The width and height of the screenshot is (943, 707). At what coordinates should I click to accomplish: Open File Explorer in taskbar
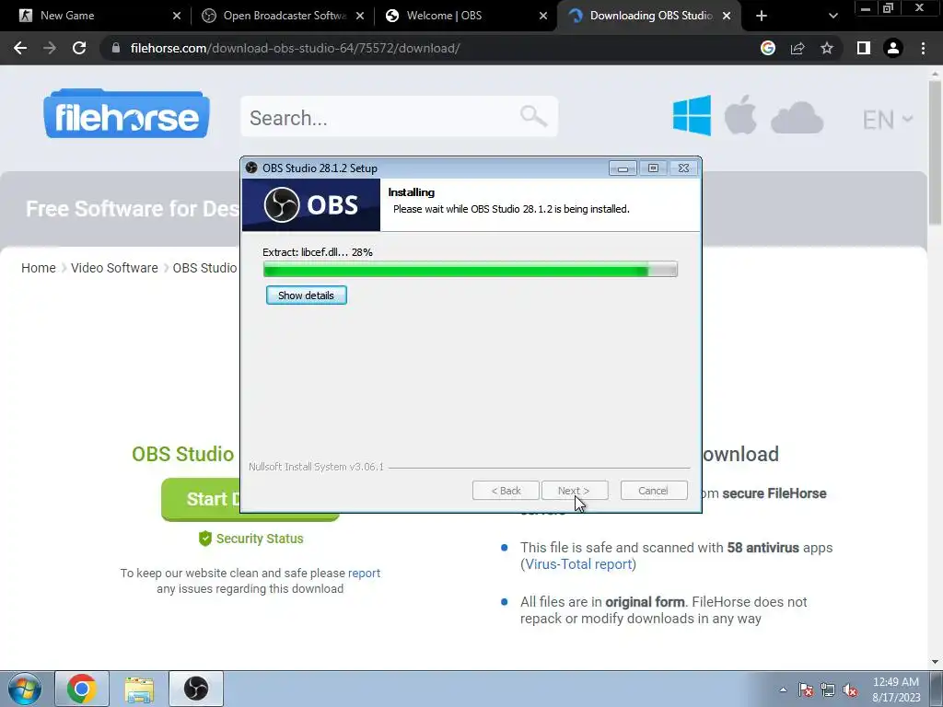(x=139, y=689)
